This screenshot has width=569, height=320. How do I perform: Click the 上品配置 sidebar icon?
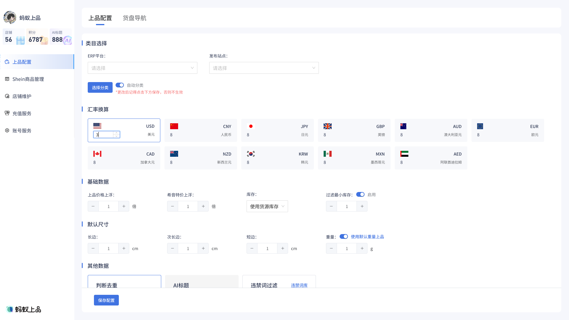(x=7, y=62)
